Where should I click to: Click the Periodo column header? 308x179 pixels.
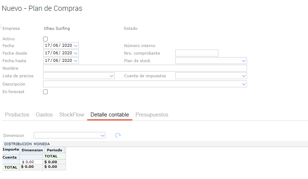(x=54, y=150)
